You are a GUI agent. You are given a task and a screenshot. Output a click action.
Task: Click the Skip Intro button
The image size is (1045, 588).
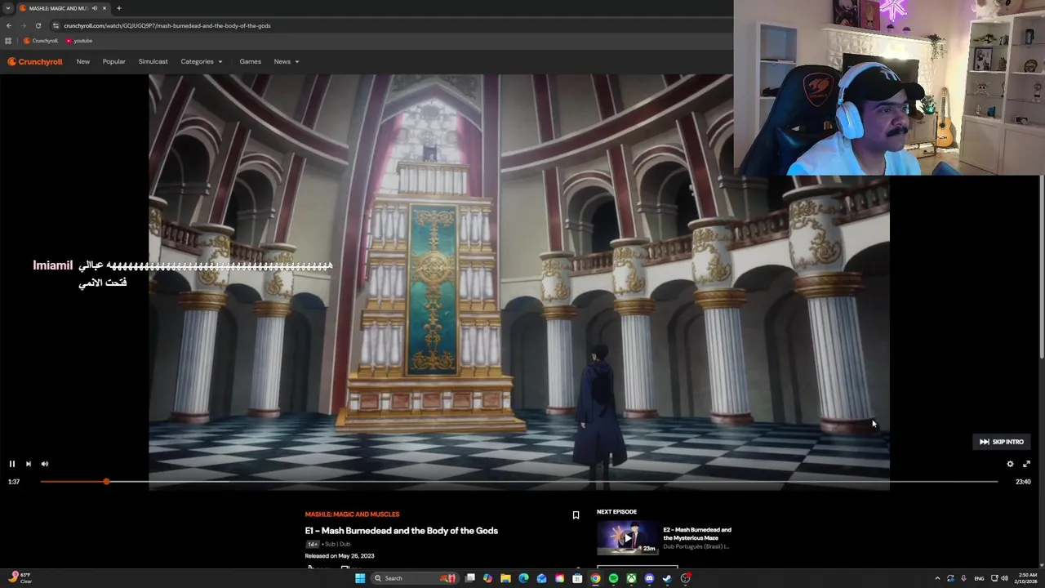(1002, 442)
